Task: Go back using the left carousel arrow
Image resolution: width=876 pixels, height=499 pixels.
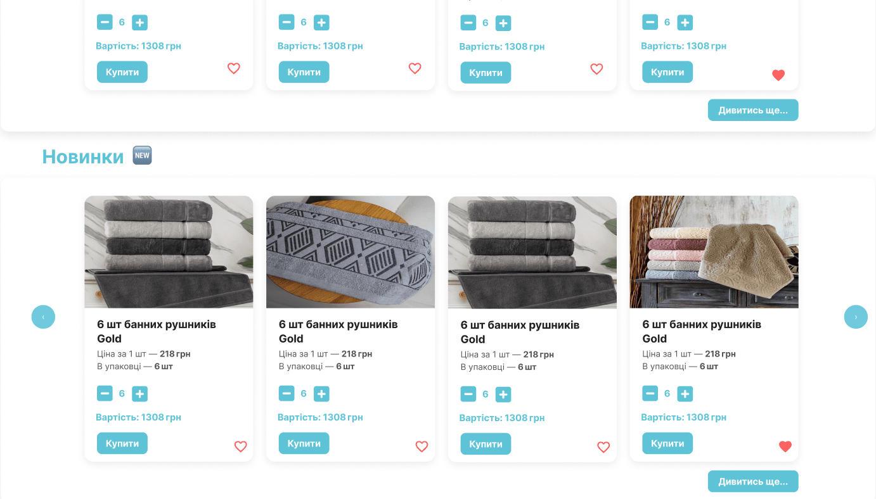Action: (x=43, y=317)
